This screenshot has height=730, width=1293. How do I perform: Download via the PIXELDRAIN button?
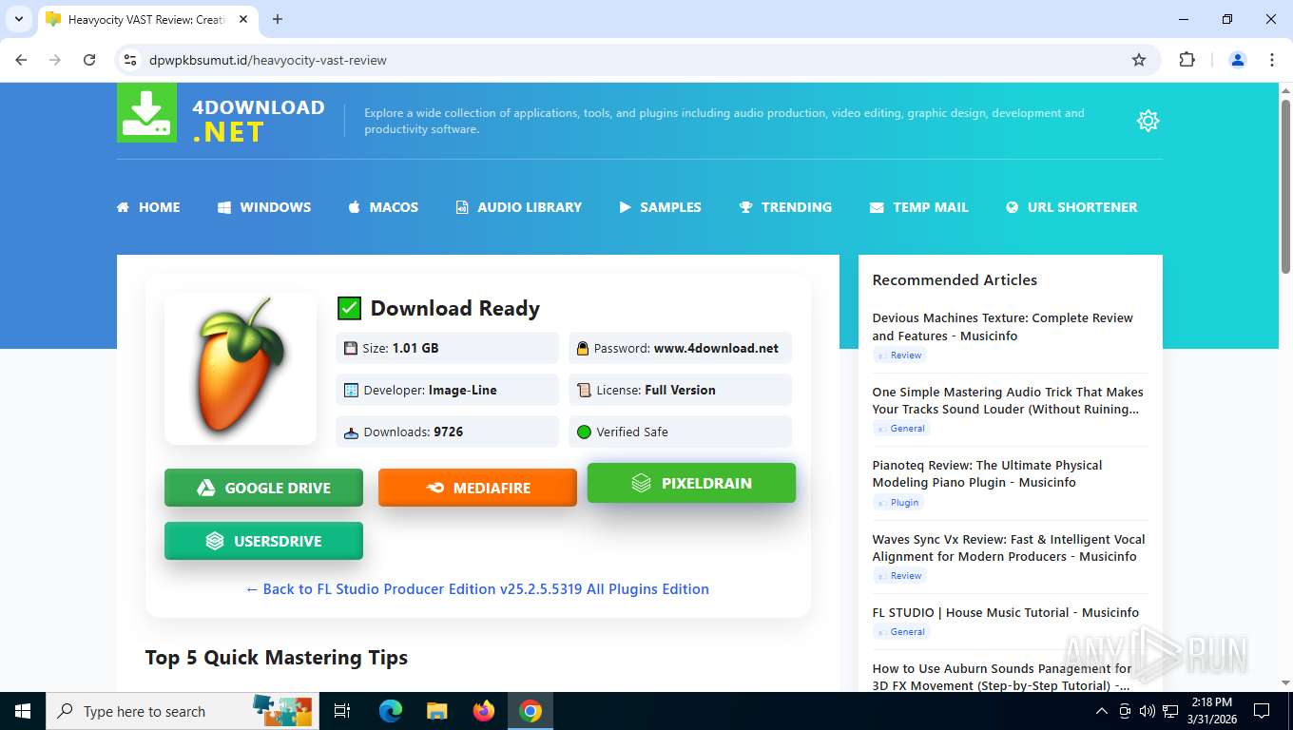coord(691,483)
